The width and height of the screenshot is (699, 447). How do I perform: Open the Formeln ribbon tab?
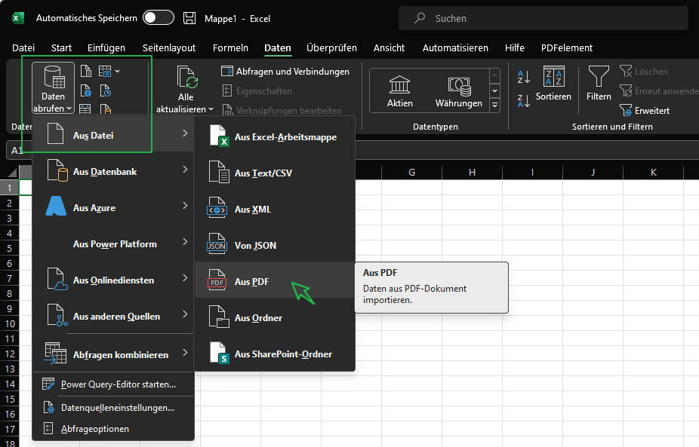pyautogui.click(x=230, y=47)
